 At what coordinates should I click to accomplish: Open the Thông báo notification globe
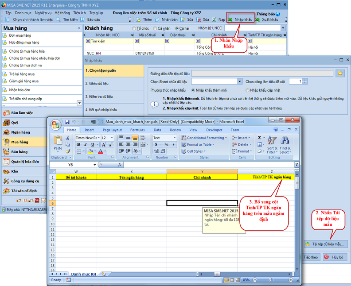(278, 14)
